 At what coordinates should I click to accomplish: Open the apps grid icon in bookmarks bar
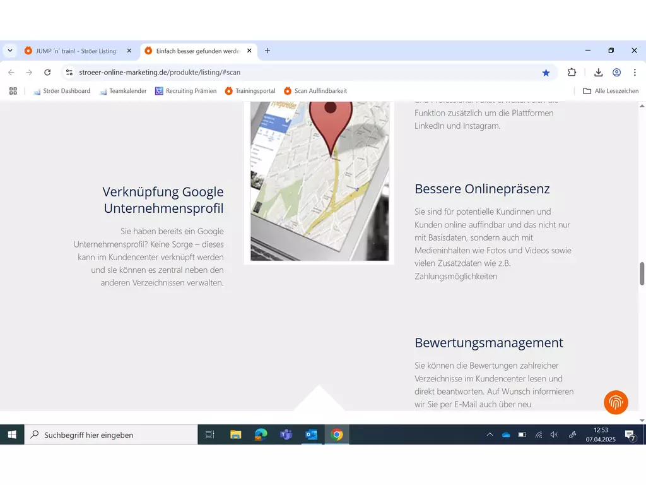tap(13, 91)
